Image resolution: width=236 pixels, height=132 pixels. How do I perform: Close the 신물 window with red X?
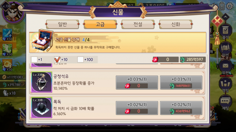coord(217,21)
